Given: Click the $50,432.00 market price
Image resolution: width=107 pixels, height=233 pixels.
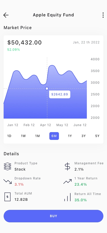Looking at the screenshot, I should (25, 42).
